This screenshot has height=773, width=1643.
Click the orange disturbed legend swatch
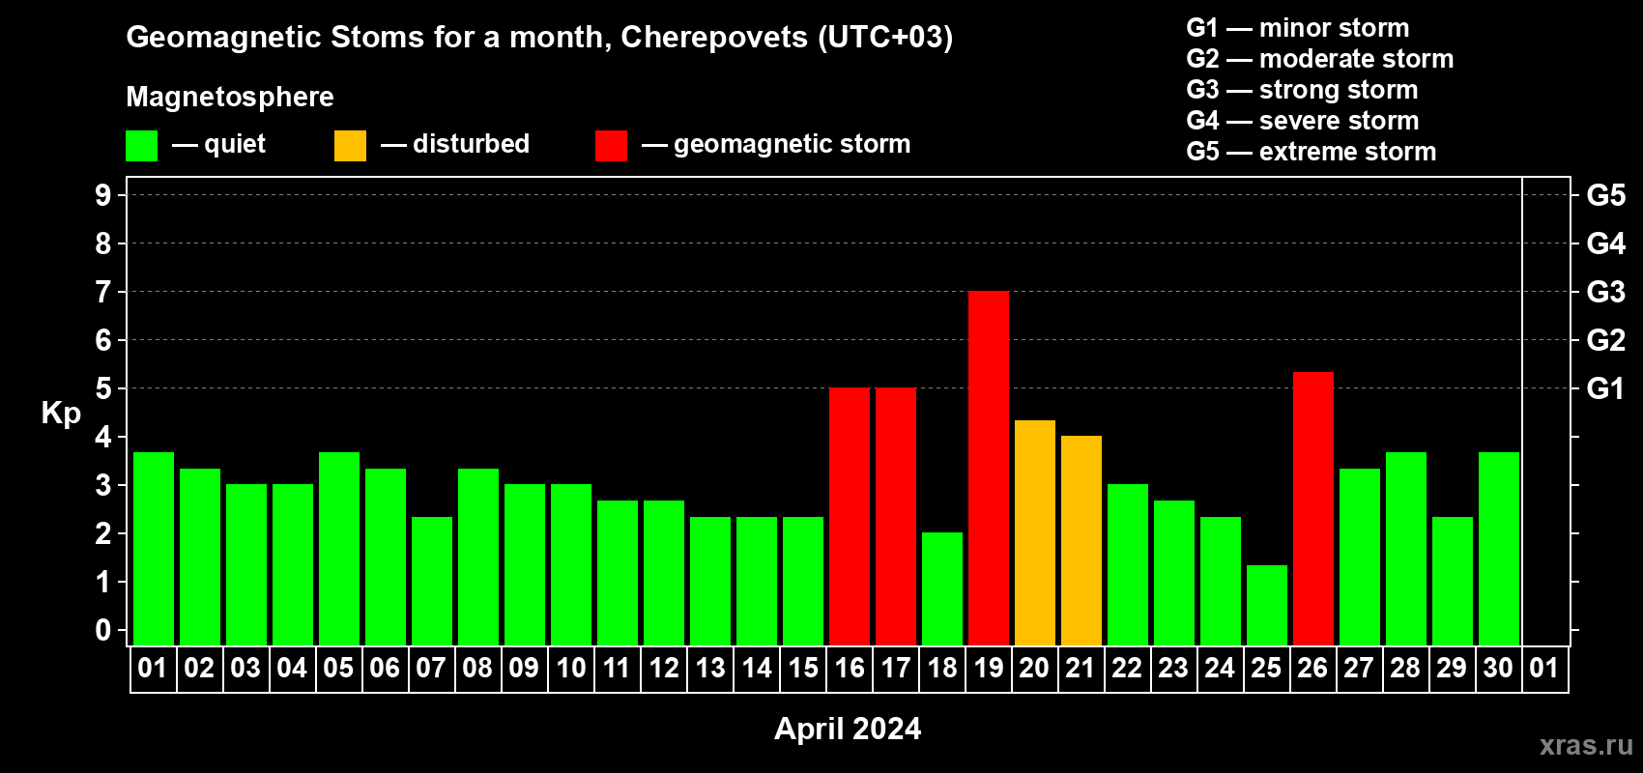pos(351,146)
